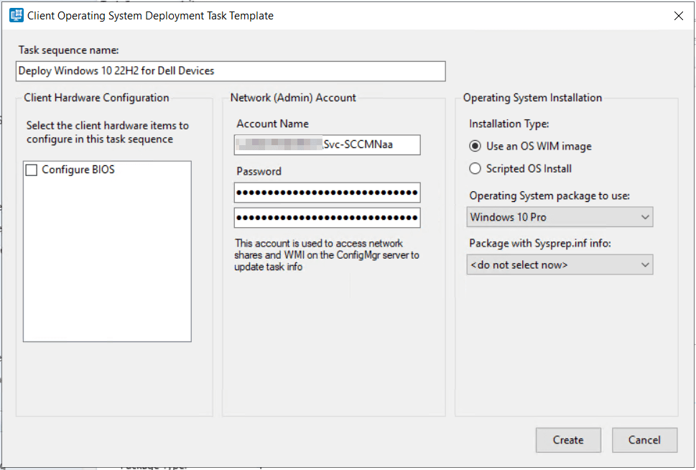Click the second password confirmation field
The height and width of the screenshot is (470, 696).
(x=327, y=218)
